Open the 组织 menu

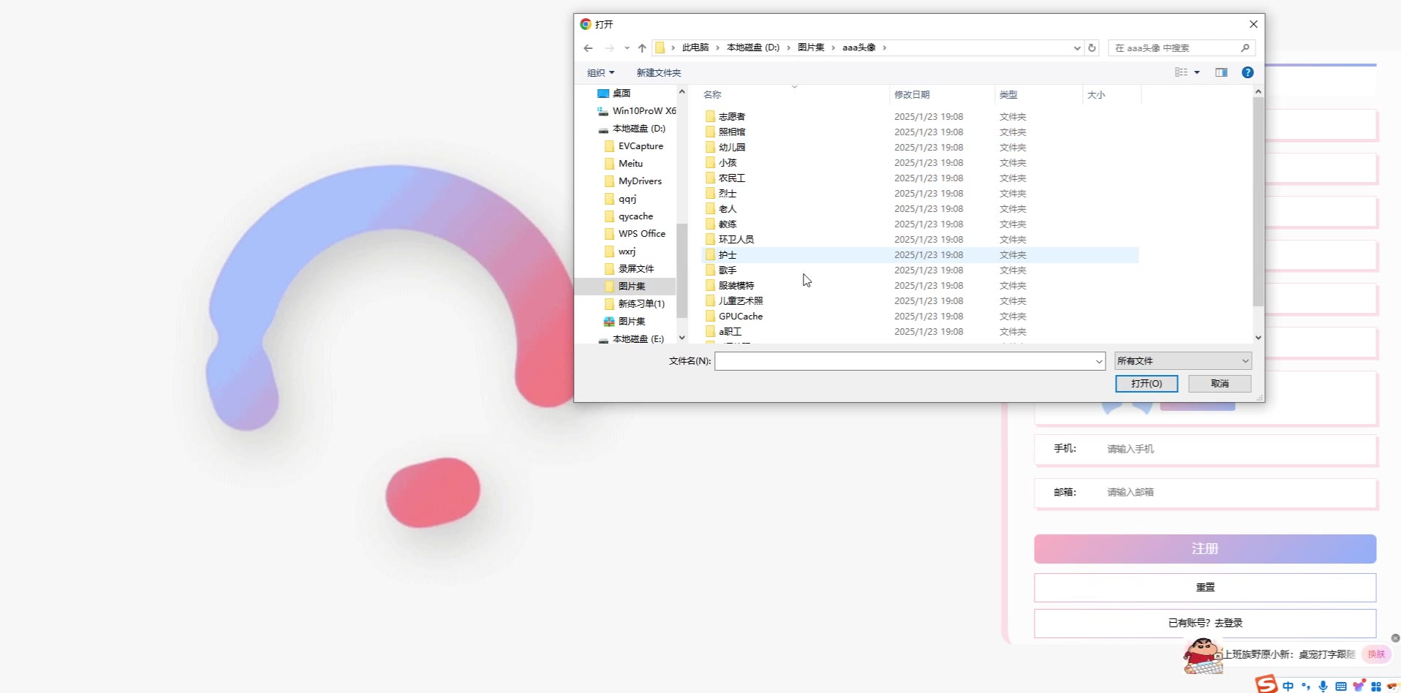[600, 73]
